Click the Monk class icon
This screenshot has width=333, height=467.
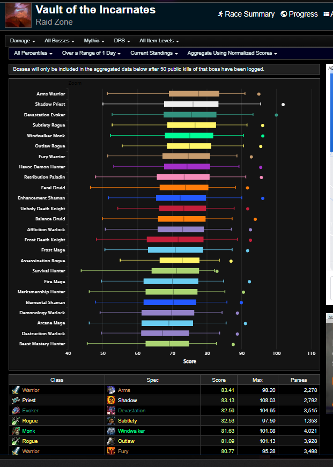tap(16, 431)
